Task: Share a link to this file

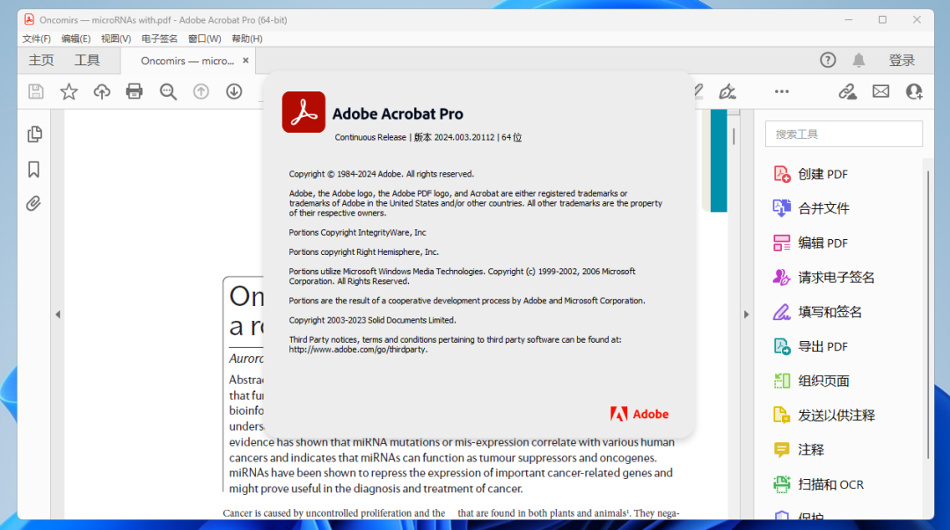Action: [x=847, y=91]
